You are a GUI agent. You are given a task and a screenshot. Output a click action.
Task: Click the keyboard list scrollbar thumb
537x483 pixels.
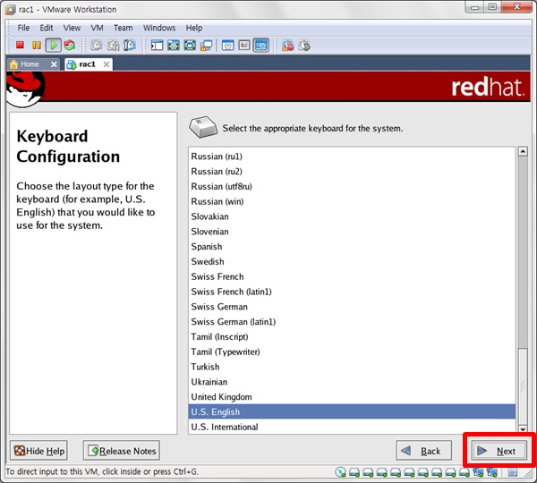tap(523, 386)
